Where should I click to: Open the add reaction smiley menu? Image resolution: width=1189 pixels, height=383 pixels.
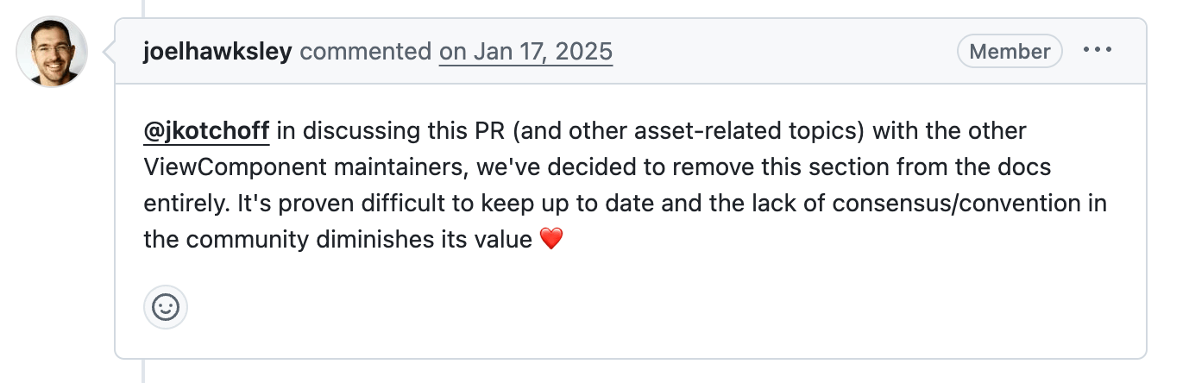point(166,307)
